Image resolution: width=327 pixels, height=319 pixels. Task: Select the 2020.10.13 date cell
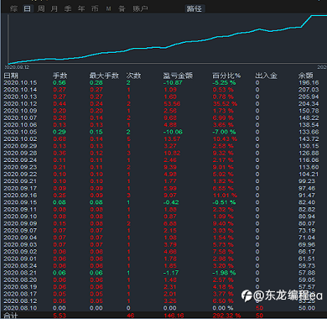click(x=20, y=97)
